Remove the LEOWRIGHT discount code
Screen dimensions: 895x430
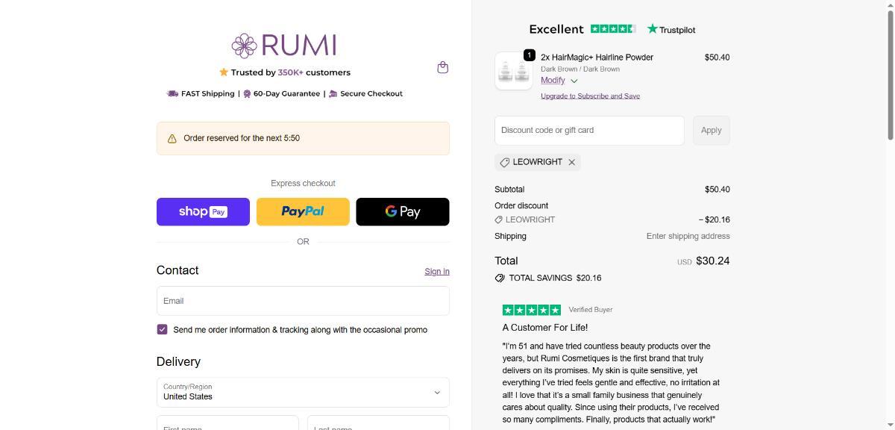pyautogui.click(x=572, y=162)
